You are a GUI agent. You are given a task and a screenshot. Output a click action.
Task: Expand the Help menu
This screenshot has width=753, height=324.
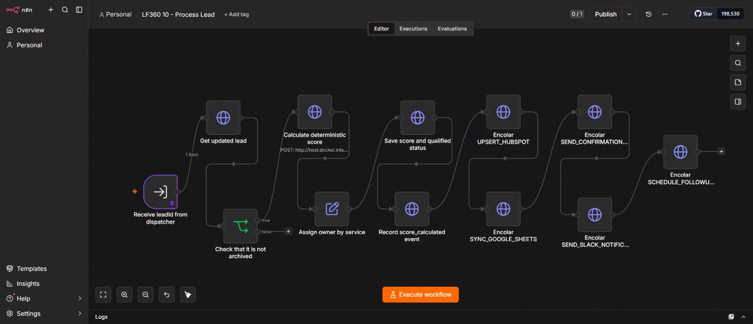44,298
